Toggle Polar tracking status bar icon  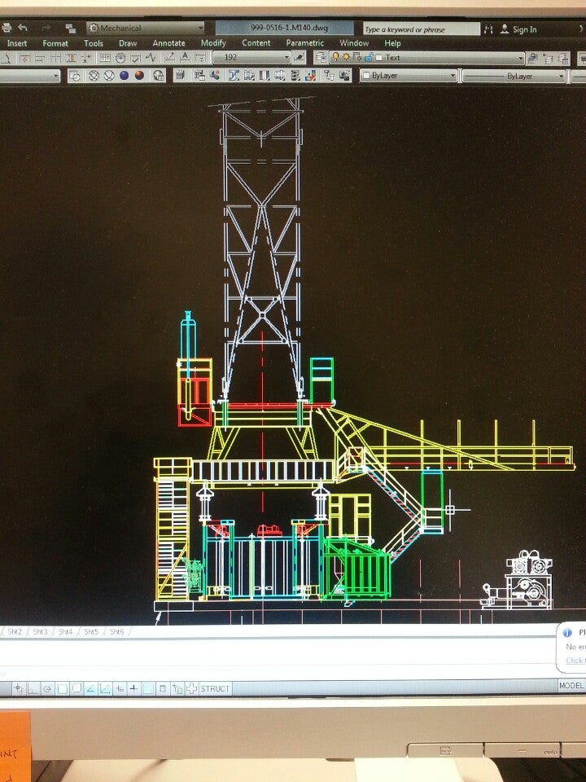[x=47, y=689]
